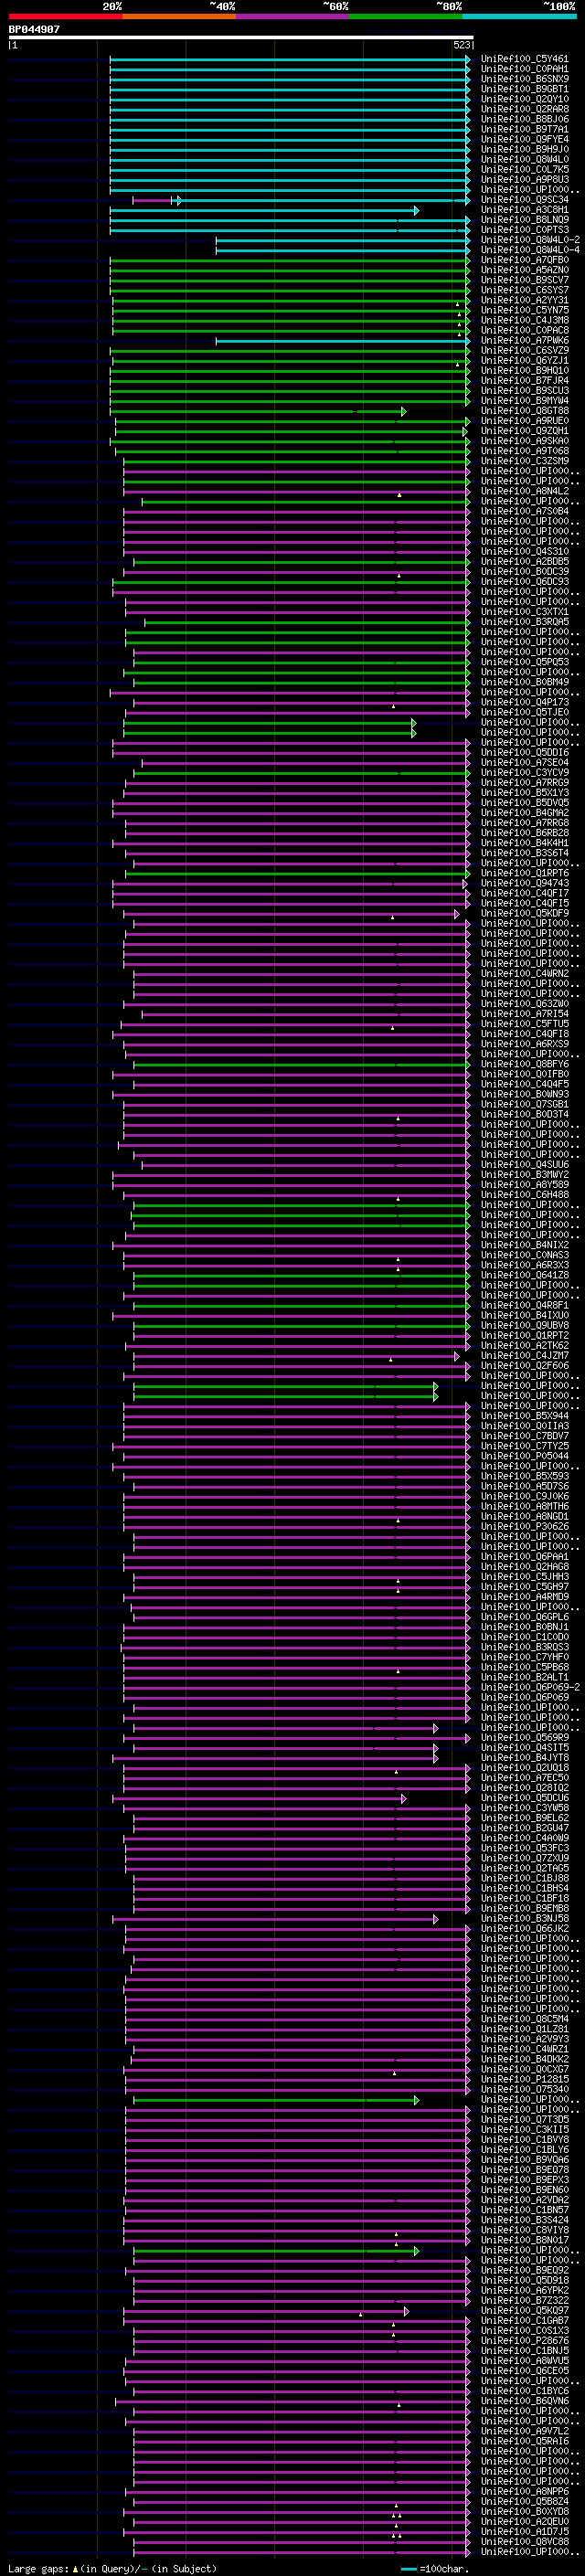Click the white query sequence ruler bar
Image resolution: width=585 pixels, height=2576 pixels.
pos(240,38)
